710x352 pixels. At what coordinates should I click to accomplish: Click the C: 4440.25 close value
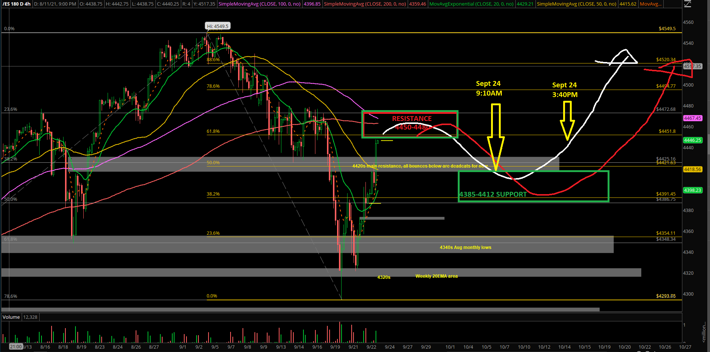point(168,4)
